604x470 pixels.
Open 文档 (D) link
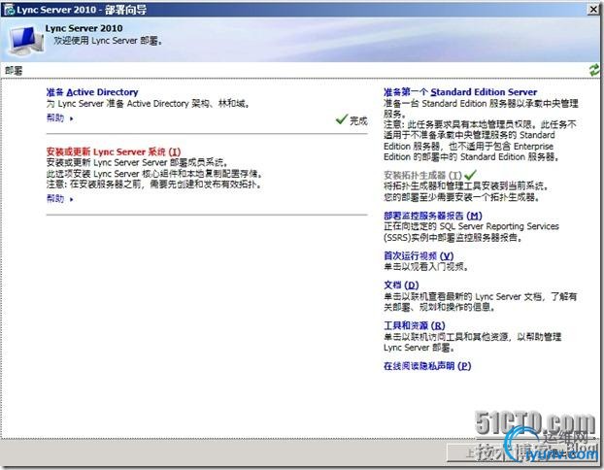click(x=401, y=285)
